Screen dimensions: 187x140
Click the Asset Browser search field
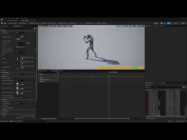pyautogui.click(x=166, y=87)
